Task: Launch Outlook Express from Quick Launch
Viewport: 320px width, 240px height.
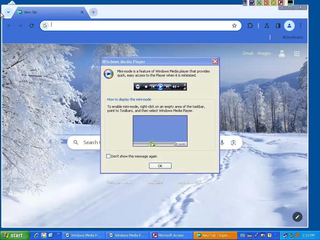Action: (x=51, y=235)
